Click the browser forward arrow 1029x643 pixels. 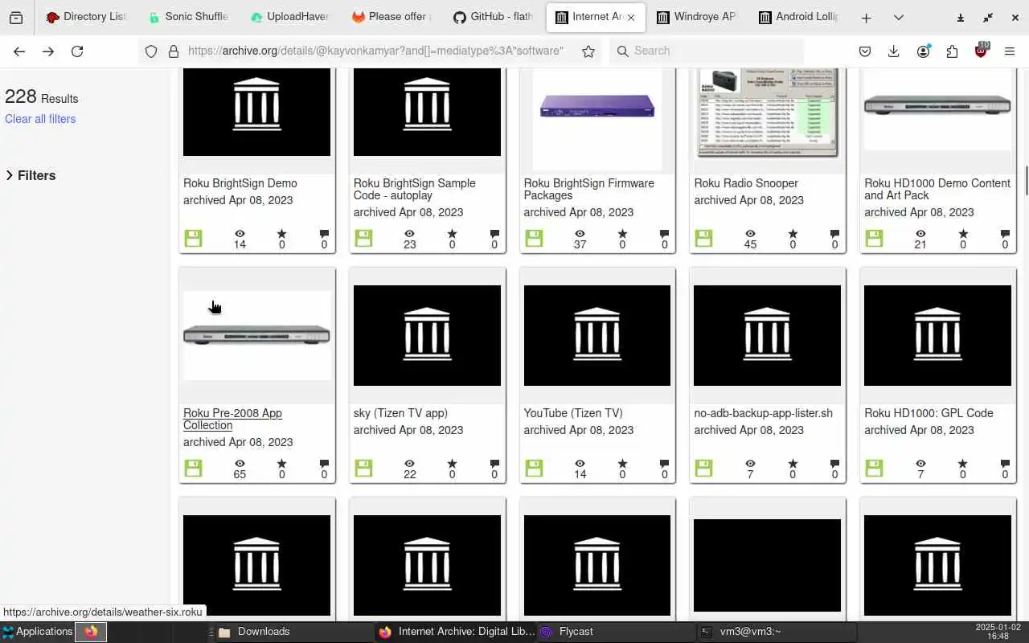(48, 51)
